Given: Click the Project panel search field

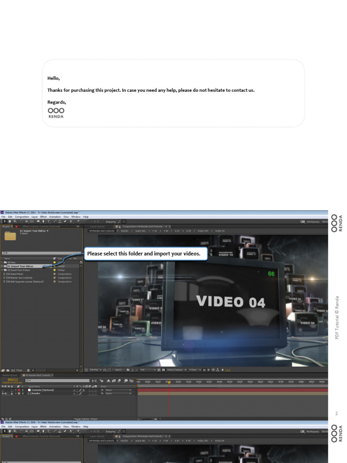Looking at the screenshot, I should coord(41,253).
